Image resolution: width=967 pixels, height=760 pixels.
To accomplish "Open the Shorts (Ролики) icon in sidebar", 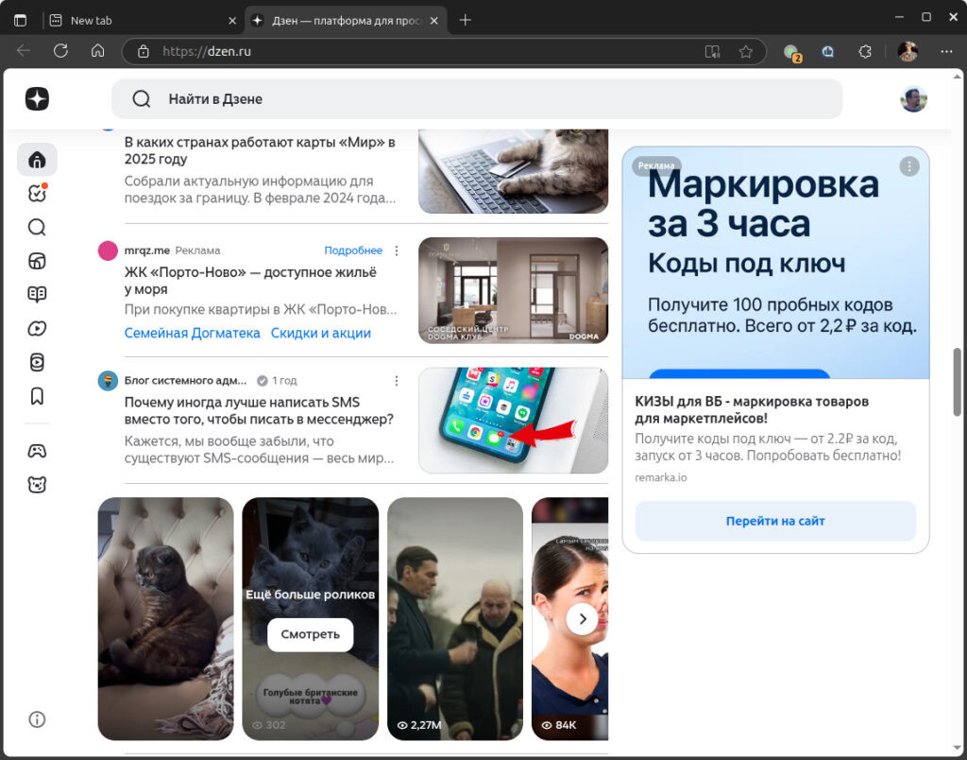I will pyautogui.click(x=37, y=362).
